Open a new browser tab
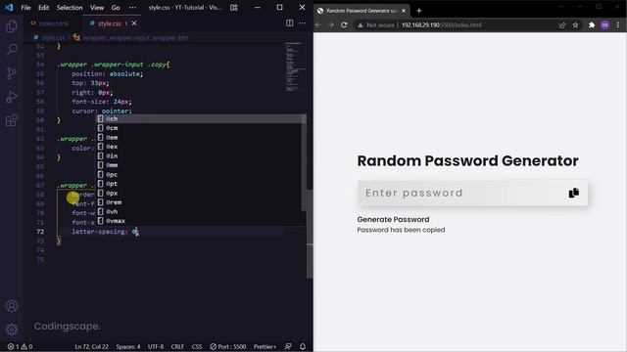The width and height of the screenshot is (627, 352). click(419, 11)
